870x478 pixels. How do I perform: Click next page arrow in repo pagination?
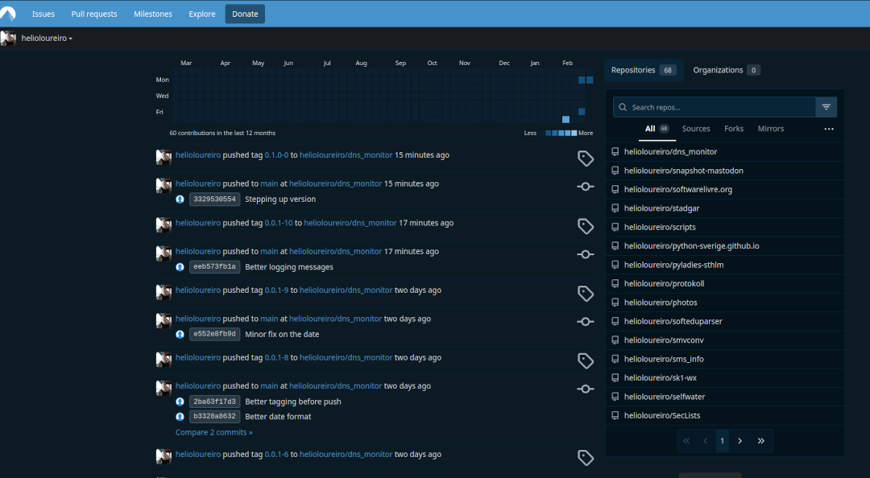739,441
